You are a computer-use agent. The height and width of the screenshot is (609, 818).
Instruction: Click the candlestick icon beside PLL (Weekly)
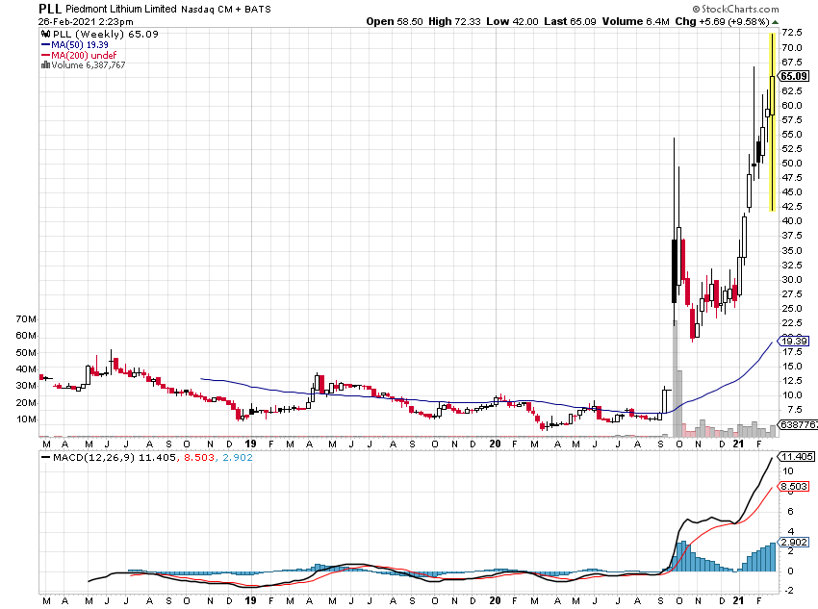(x=46, y=34)
